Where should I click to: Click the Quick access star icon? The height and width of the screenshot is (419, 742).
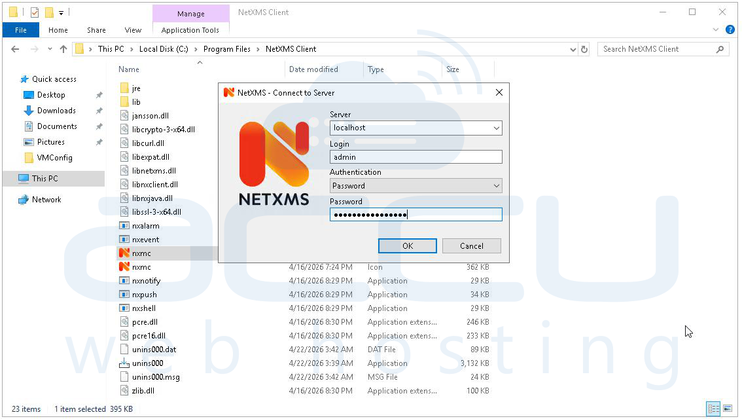24,79
